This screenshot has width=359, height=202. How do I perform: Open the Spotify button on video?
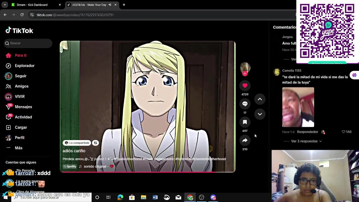pyautogui.click(x=70, y=166)
